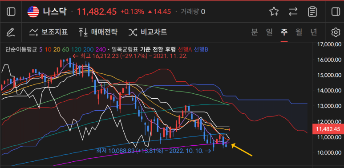
Task: Click 단순이동평균 legend label
Action: [21, 49]
